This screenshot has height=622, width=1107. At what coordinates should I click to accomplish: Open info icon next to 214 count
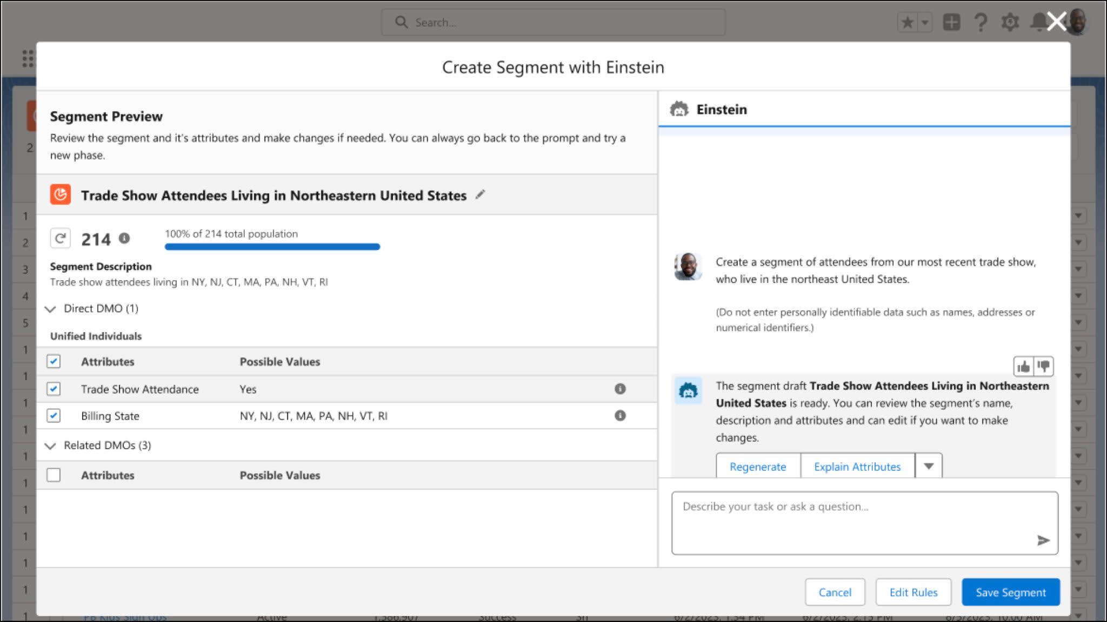coord(124,238)
